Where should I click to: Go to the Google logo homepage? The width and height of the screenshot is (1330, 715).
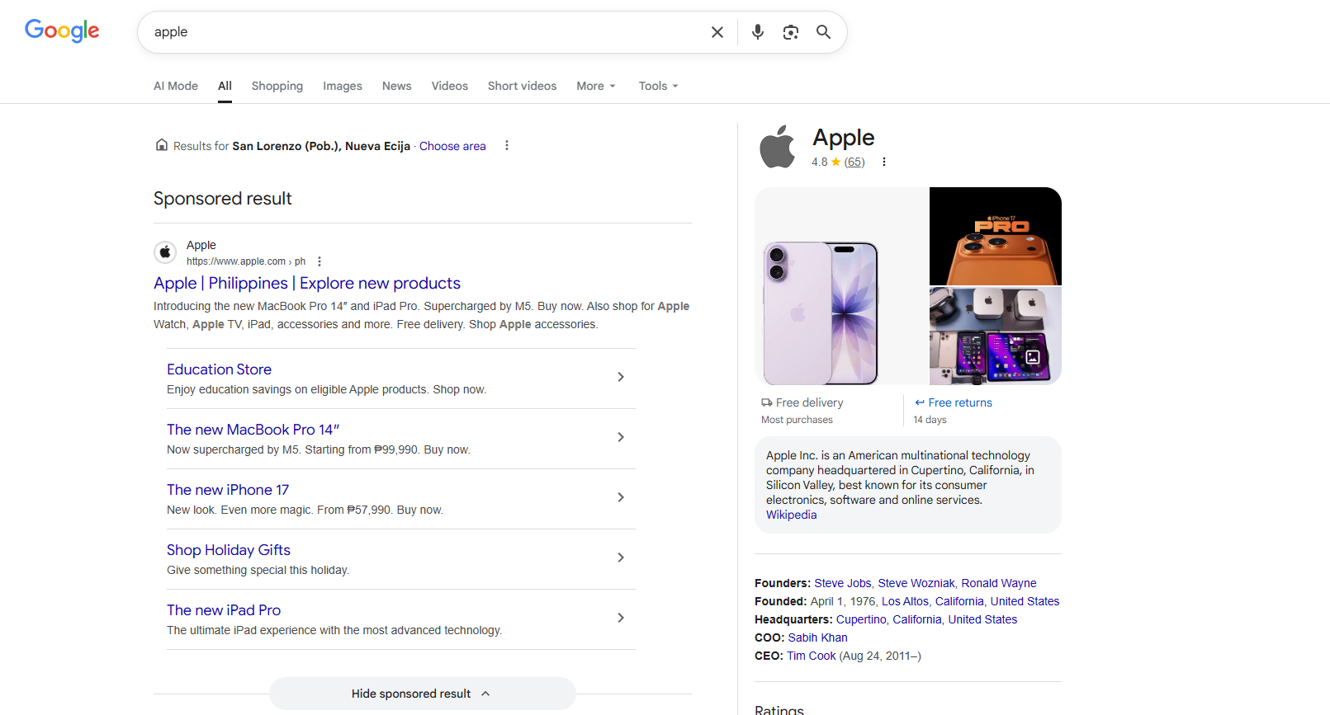[x=62, y=31]
